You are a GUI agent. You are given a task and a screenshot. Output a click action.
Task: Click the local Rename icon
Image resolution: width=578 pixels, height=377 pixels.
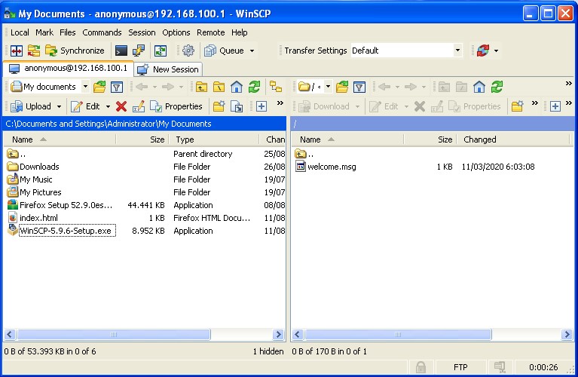[138, 106]
